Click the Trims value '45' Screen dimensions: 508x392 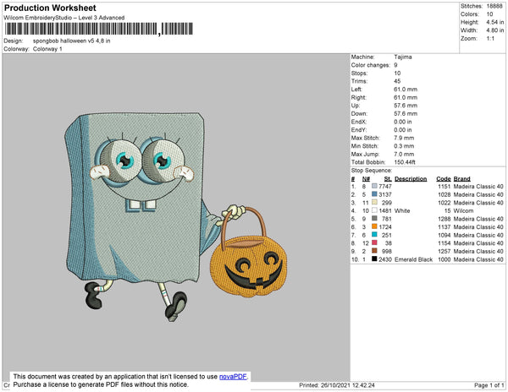(397, 81)
